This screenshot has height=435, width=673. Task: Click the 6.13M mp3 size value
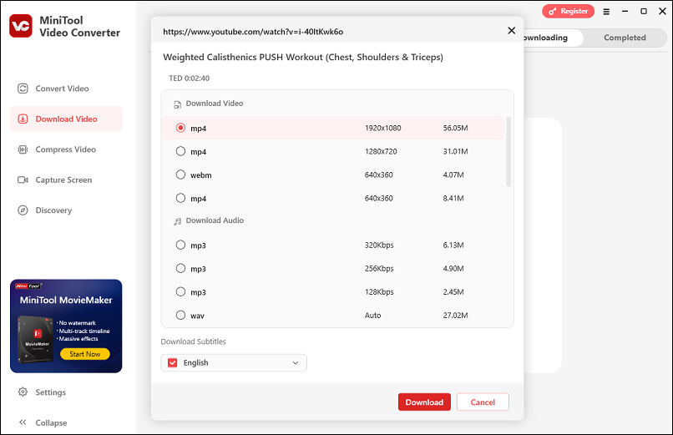coord(453,245)
